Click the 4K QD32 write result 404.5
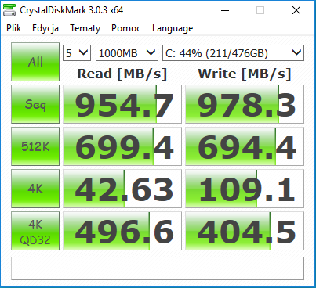 245,231
